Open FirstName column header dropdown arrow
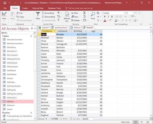Screen dimensions: 153x124 (x=54, y=31)
